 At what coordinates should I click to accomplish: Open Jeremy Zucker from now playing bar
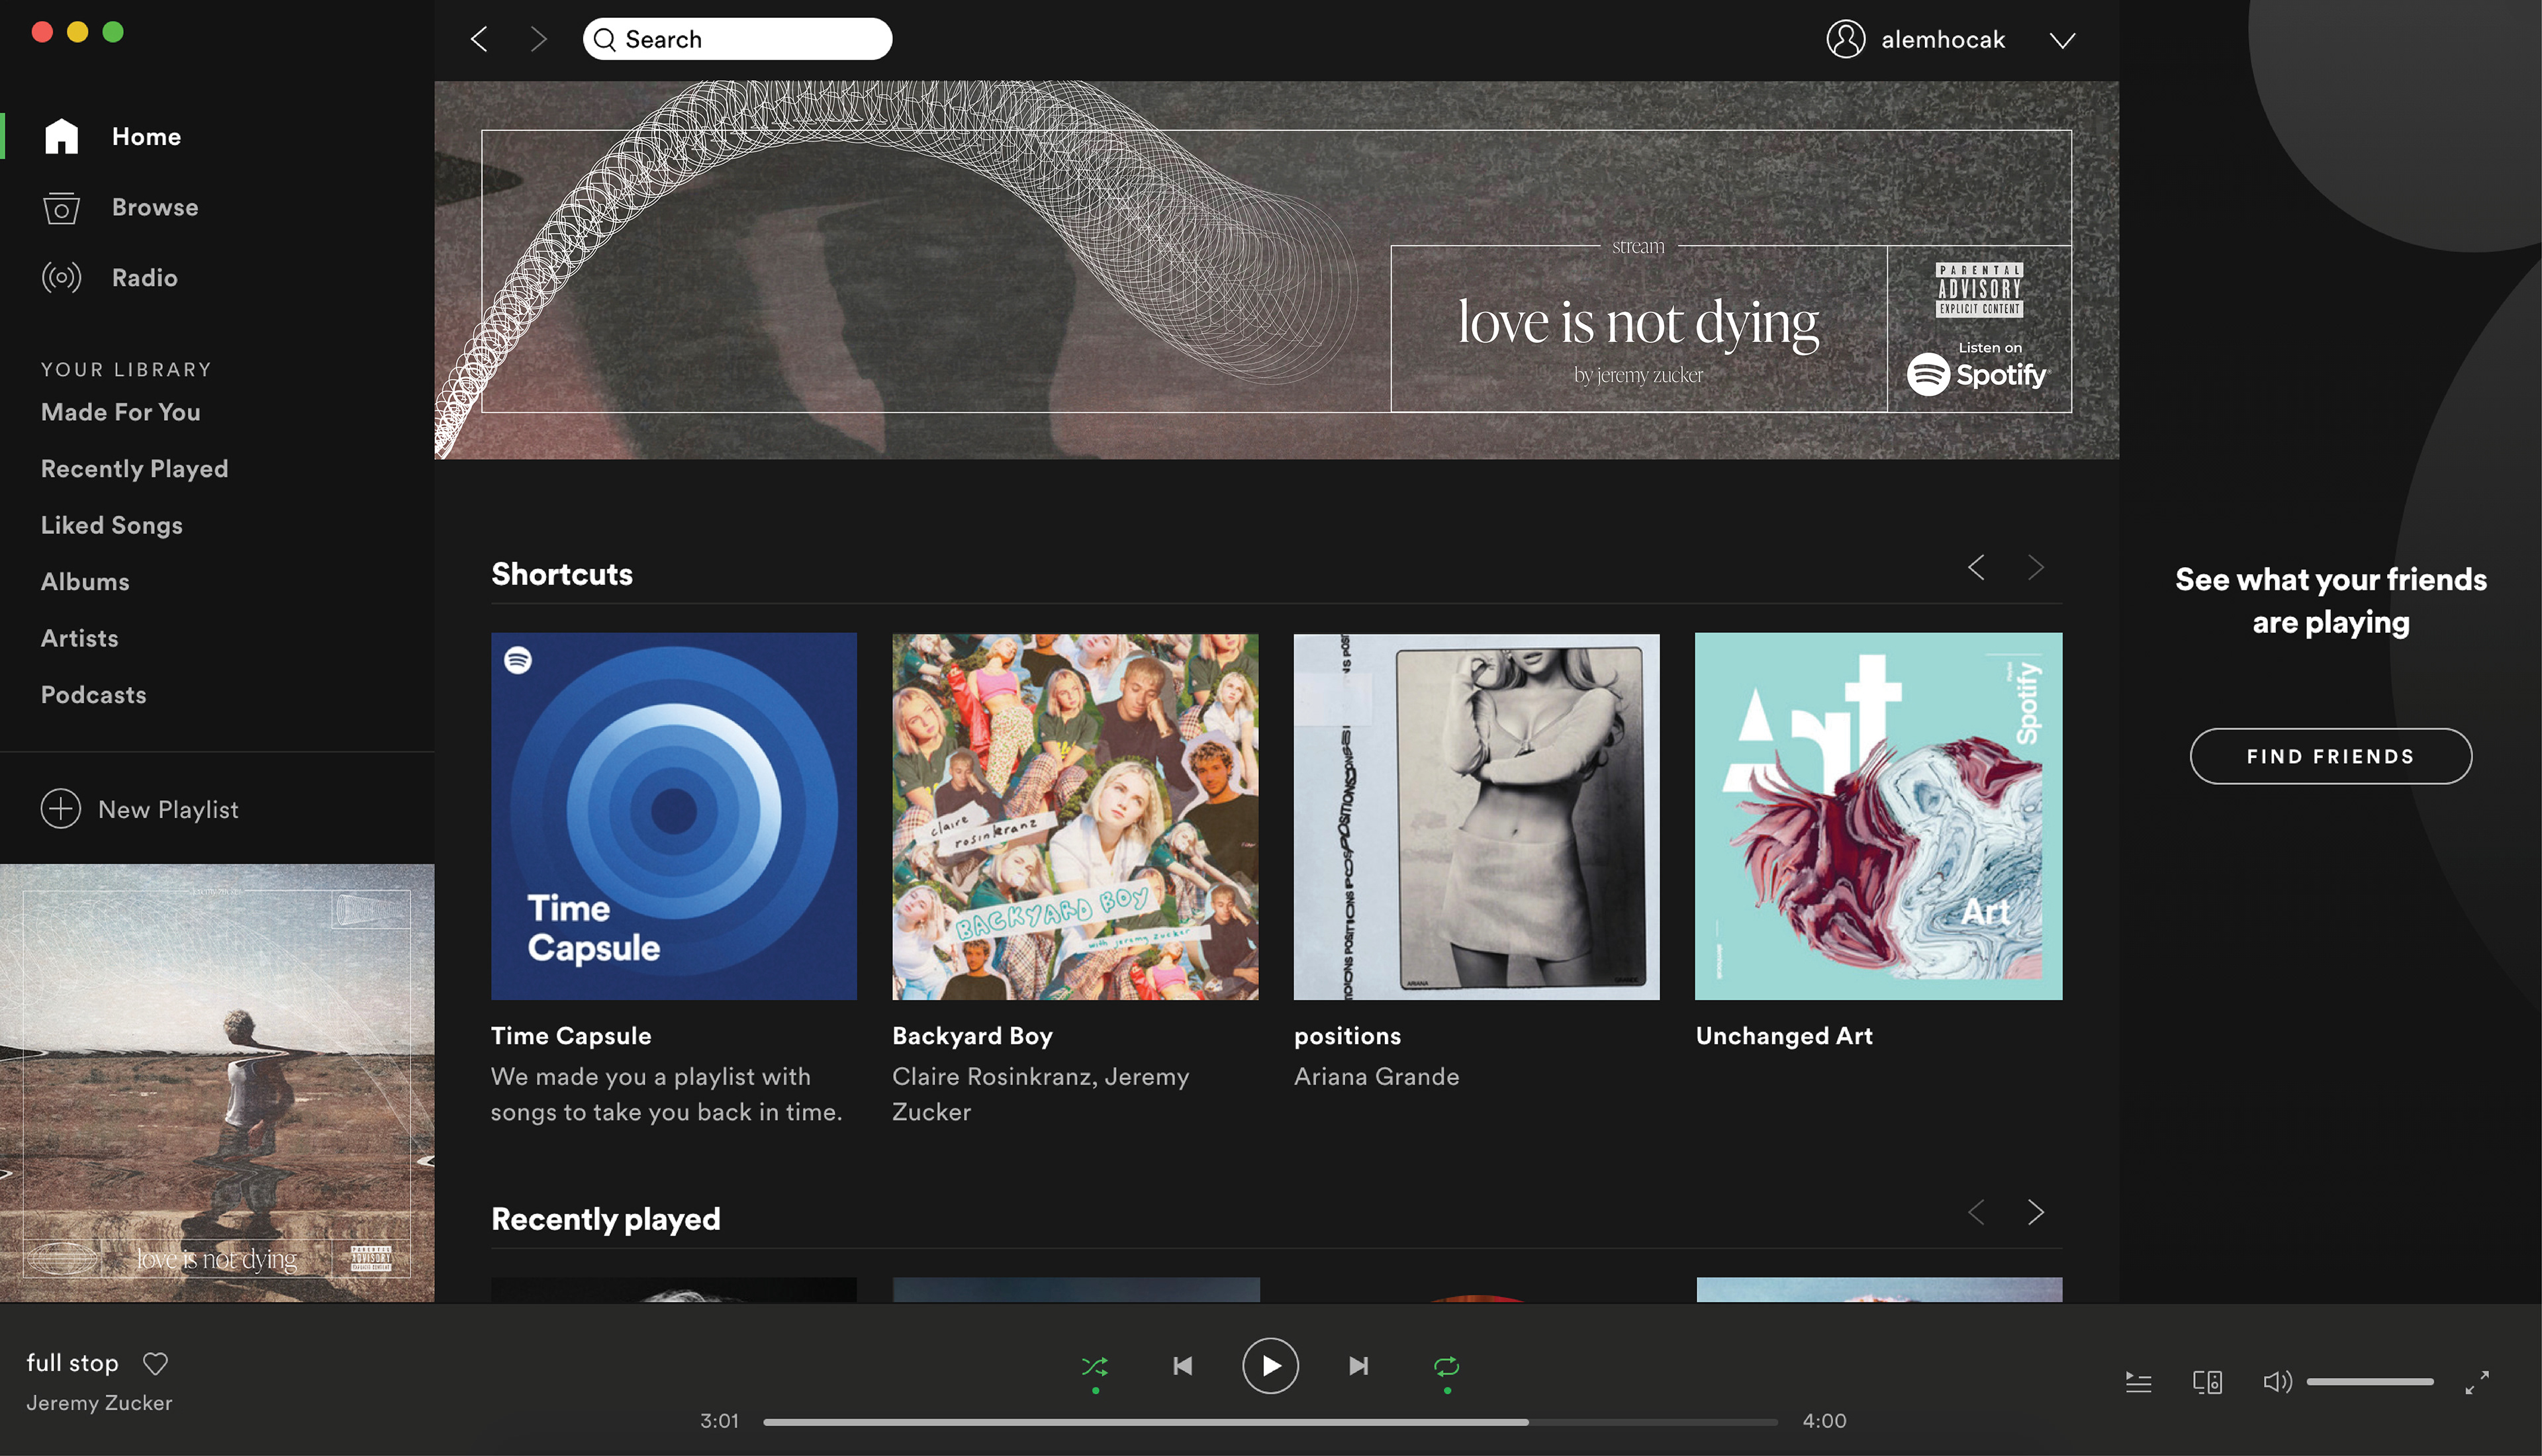(99, 1403)
